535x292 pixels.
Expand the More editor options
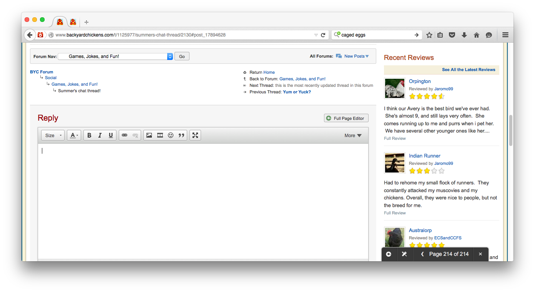(x=353, y=135)
